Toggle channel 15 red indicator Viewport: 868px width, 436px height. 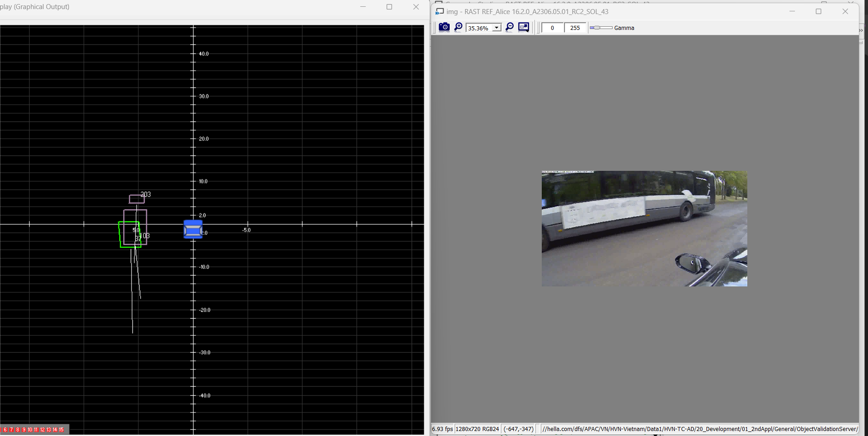click(x=61, y=430)
